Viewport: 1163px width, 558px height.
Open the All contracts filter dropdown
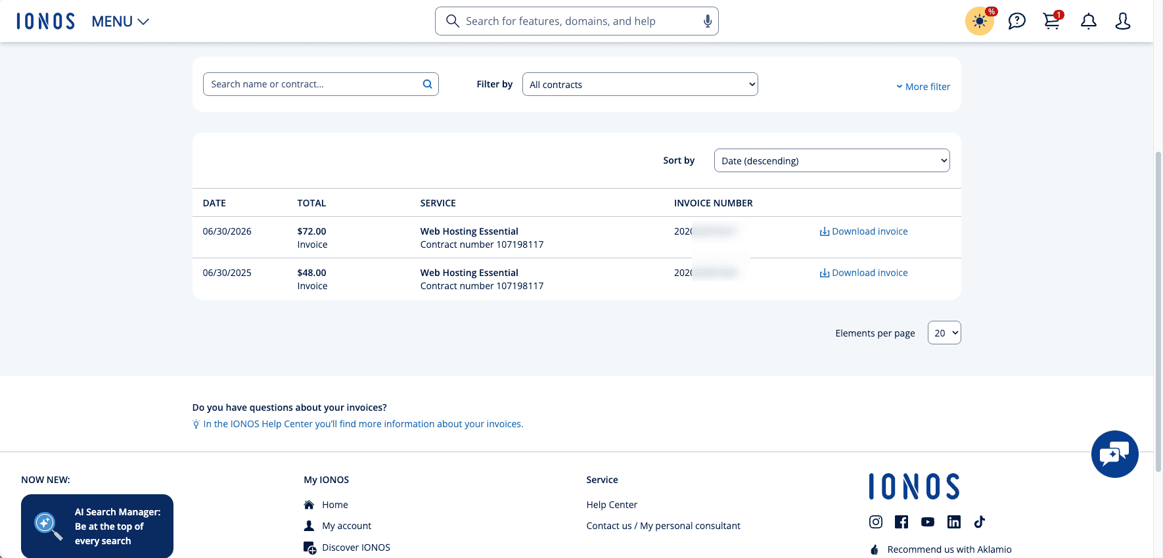point(640,84)
